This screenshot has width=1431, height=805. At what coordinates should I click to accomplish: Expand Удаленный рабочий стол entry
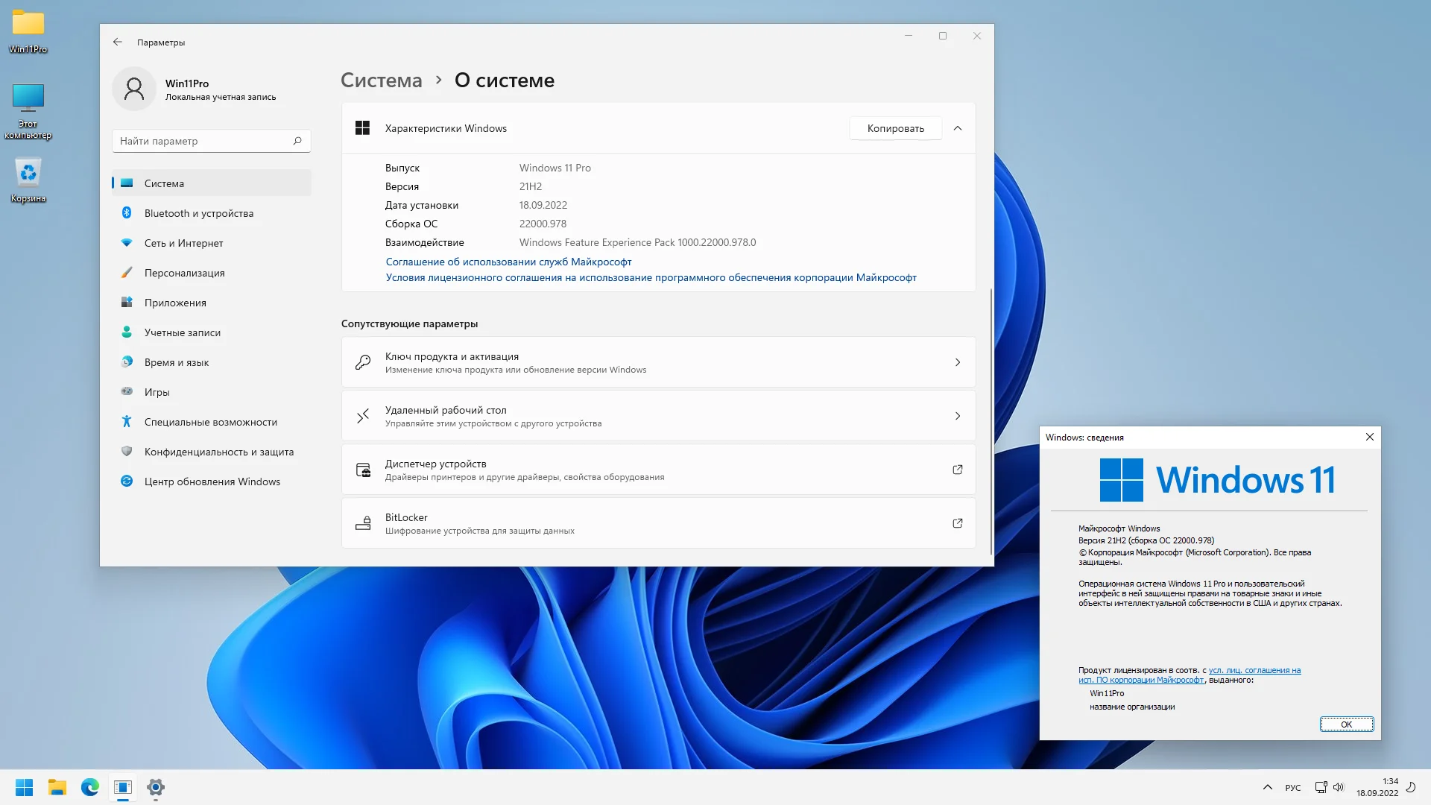tap(958, 416)
